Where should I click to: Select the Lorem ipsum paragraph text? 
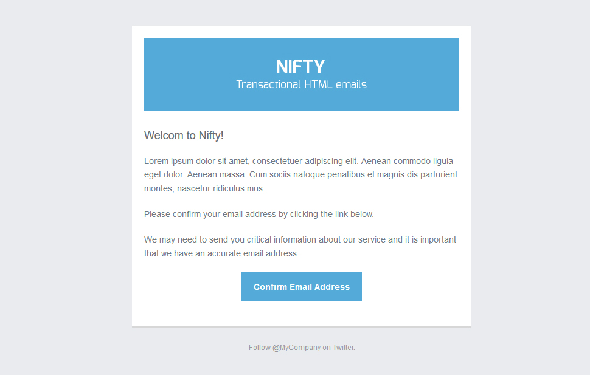click(x=300, y=174)
